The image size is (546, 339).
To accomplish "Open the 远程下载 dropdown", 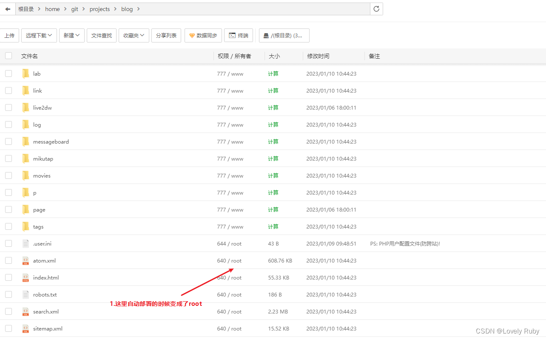I will click(x=39, y=36).
